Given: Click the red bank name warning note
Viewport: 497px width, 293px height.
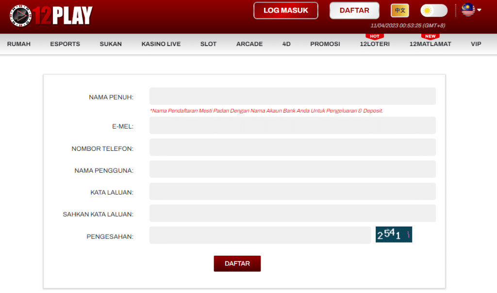Looking at the screenshot, I should (266, 111).
